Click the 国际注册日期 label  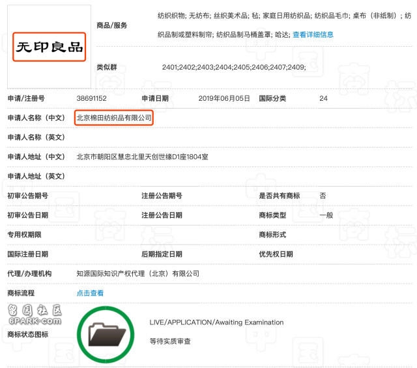[27, 254]
